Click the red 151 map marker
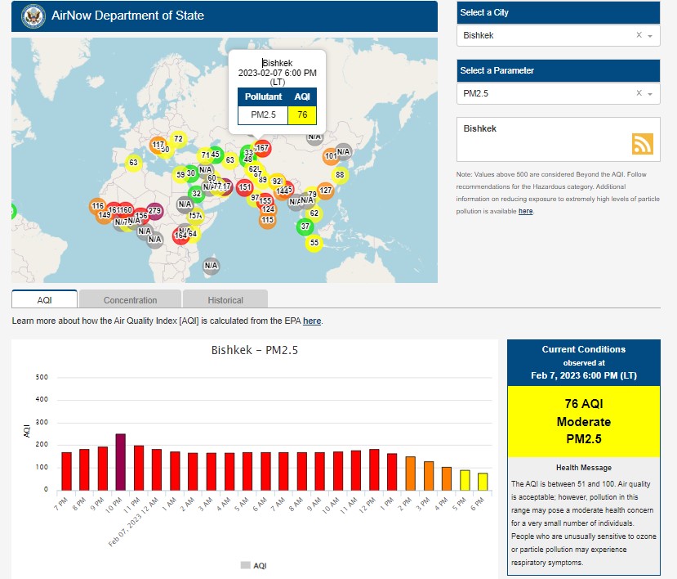The image size is (677, 579). click(x=244, y=187)
